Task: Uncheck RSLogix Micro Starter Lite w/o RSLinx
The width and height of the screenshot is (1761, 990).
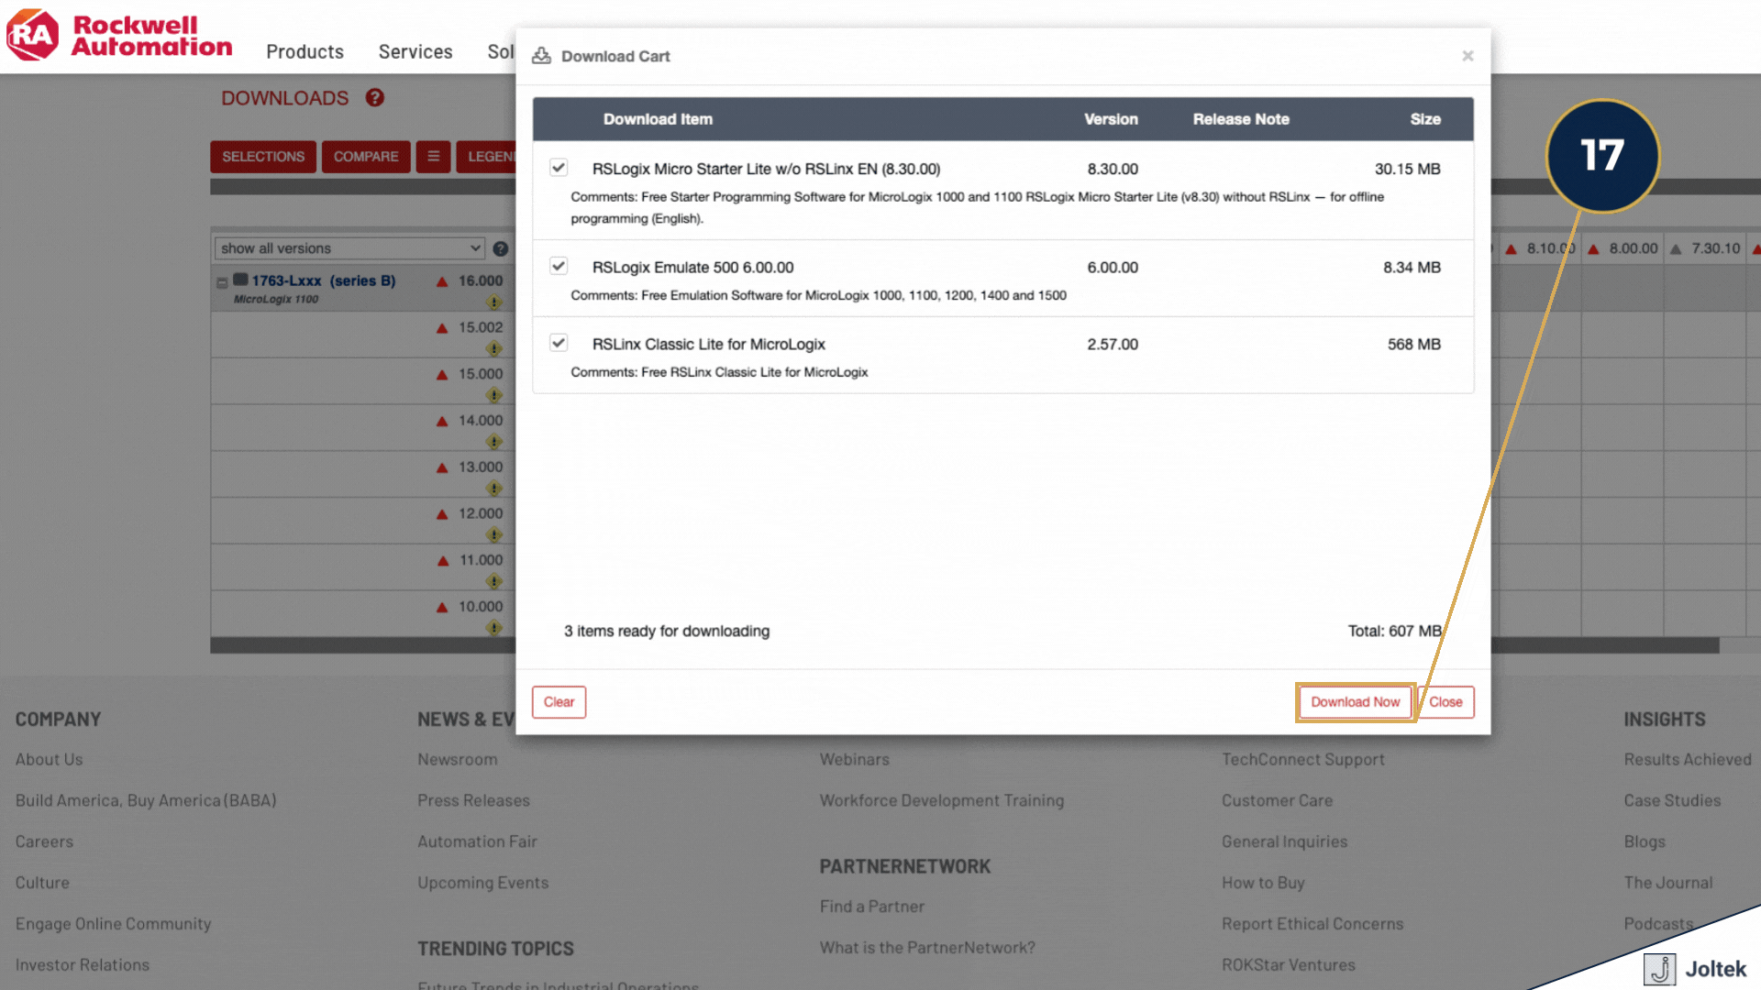Action: click(559, 168)
